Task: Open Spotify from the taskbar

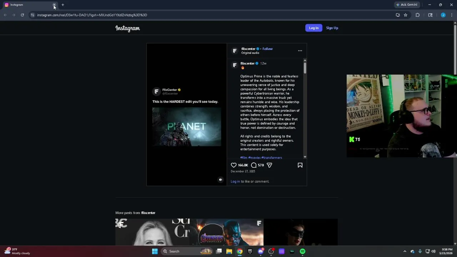Action: point(302,251)
